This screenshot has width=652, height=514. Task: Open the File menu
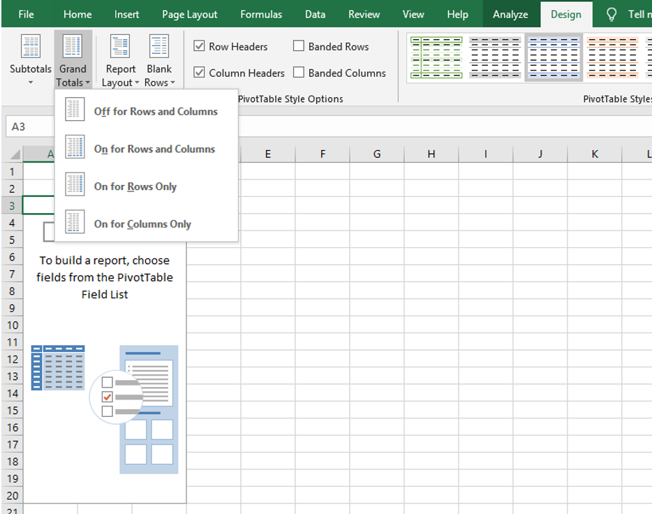click(27, 15)
